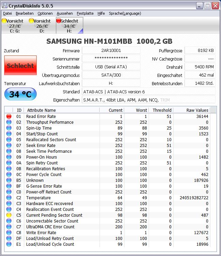Click the blue status icon for Spin-Up Time
This screenshot has width=221, height=256.
tap(9, 128)
